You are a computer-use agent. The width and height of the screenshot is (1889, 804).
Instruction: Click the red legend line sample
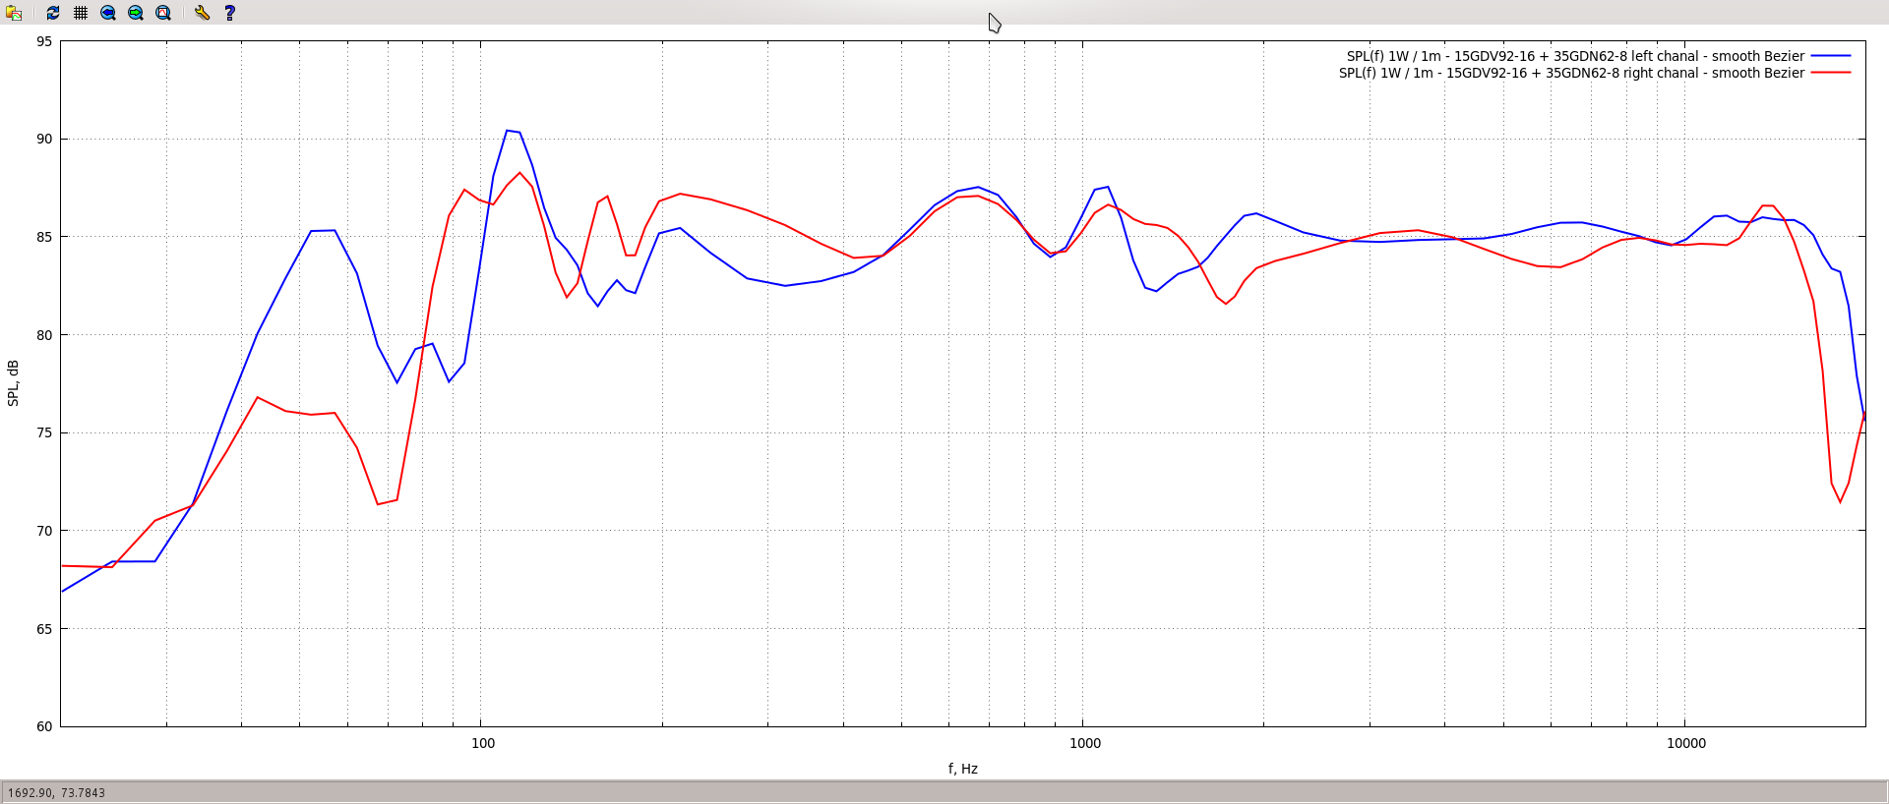tap(1831, 73)
